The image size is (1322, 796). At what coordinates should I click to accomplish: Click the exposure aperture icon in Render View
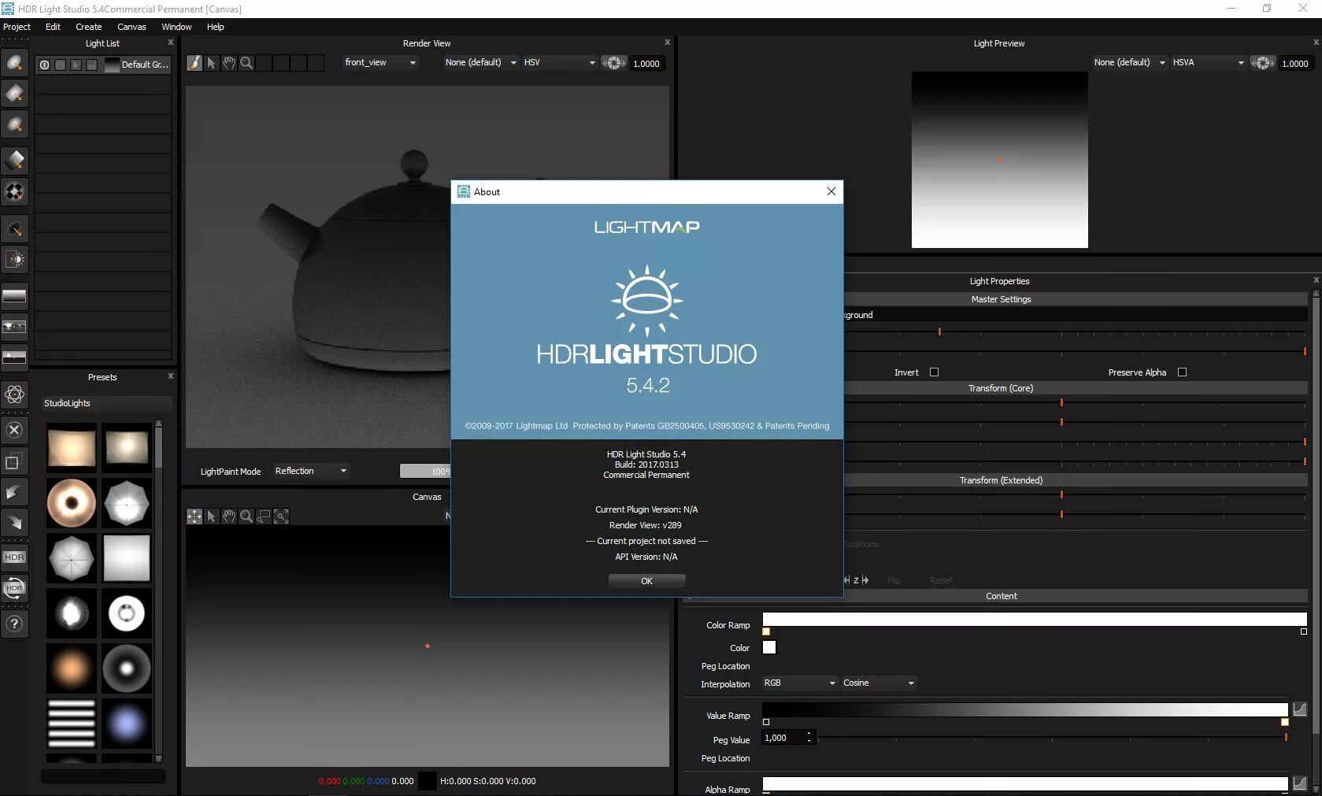(614, 63)
